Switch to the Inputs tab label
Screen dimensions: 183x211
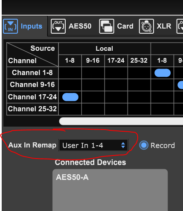32,26
